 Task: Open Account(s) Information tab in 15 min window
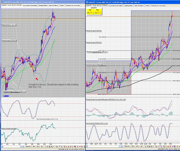115,6
